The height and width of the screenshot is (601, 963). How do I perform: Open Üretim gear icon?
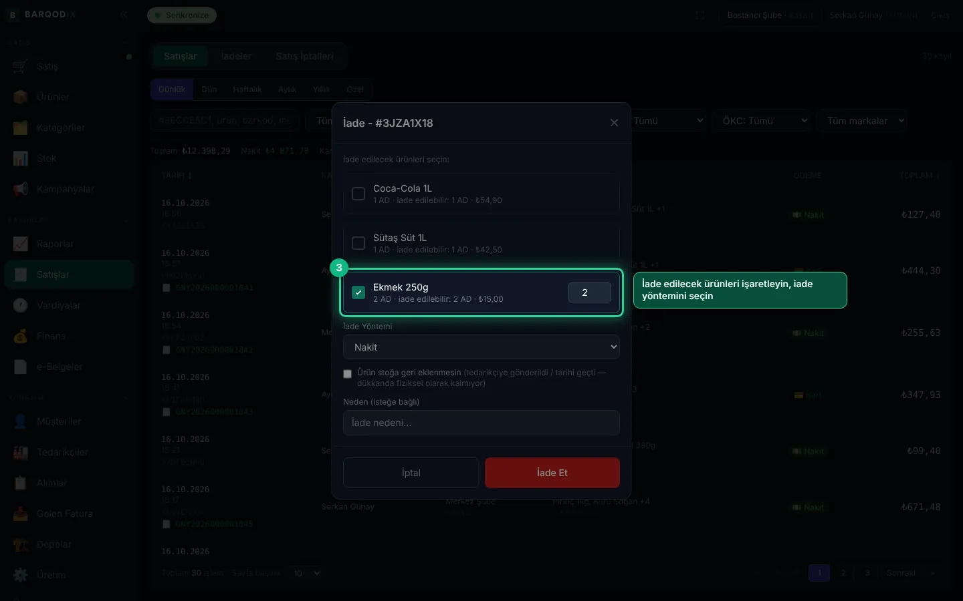pyautogui.click(x=21, y=575)
